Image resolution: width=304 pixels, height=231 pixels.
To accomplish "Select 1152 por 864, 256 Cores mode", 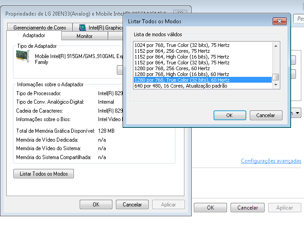I will point(203,51).
